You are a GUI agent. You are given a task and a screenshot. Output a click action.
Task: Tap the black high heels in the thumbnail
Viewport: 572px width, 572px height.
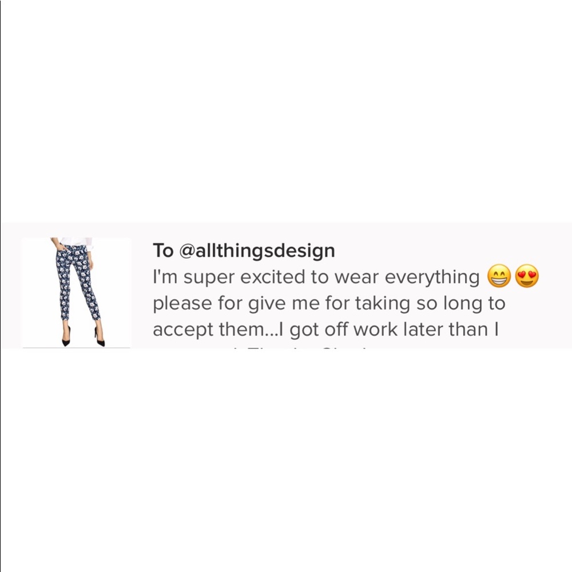coord(83,337)
